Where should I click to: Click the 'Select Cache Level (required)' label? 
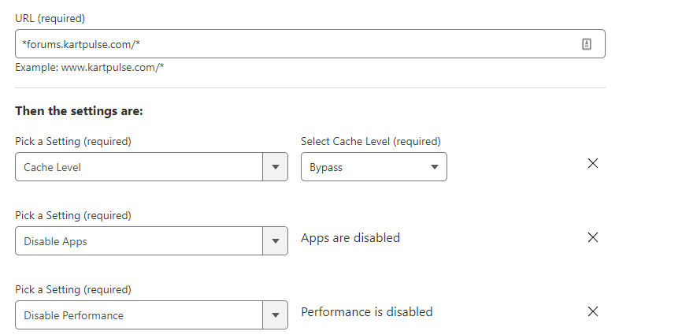coord(371,141)
